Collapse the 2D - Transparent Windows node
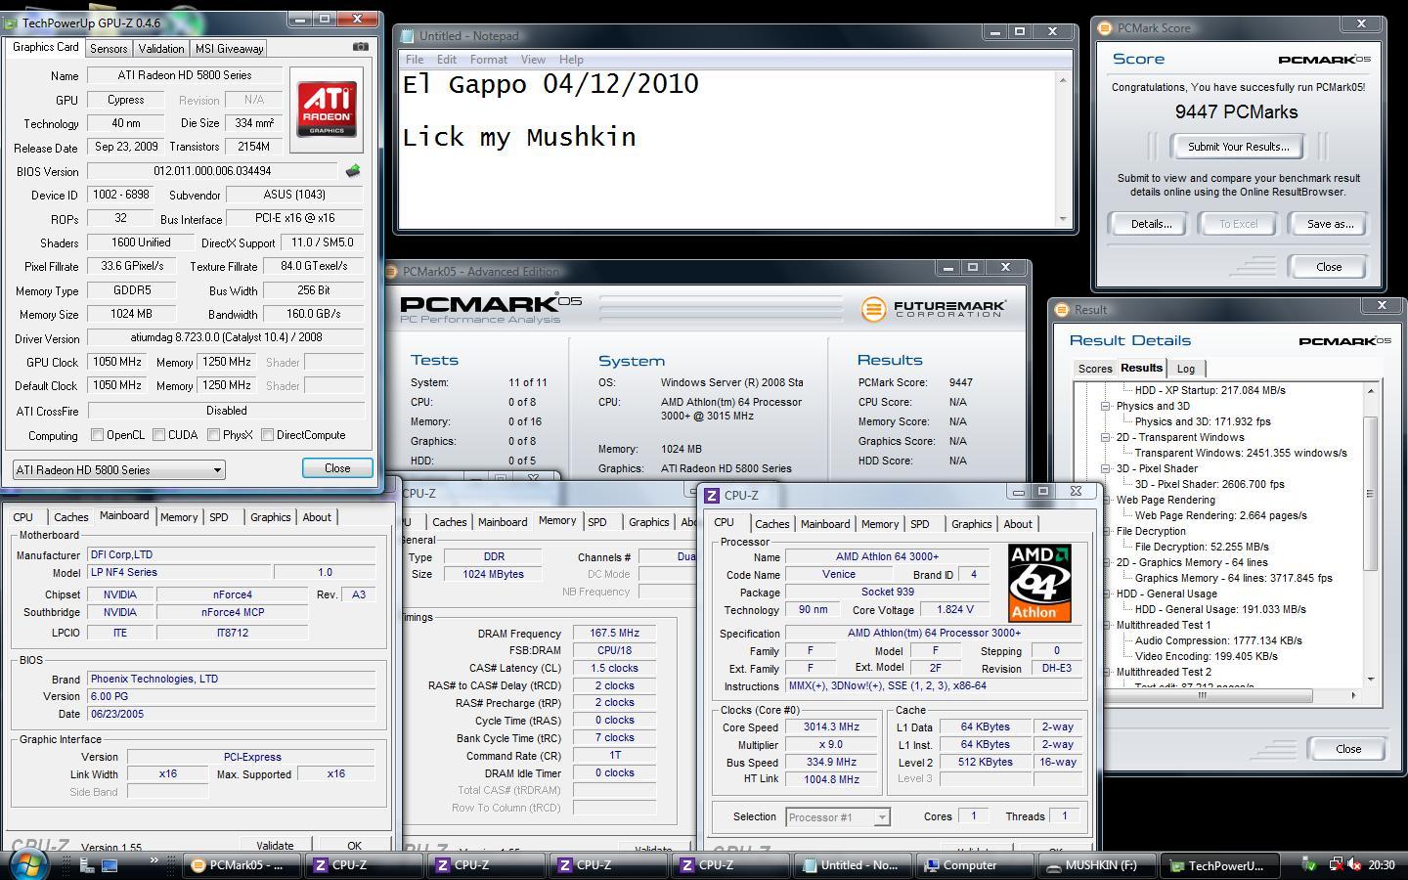The width and height of the screenshot is (1408, 880). click(1105, 437)
